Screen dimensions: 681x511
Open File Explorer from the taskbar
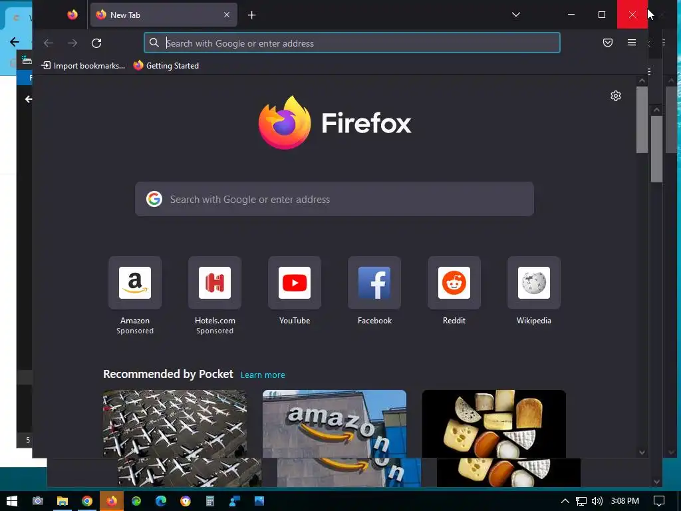pyautogui.click(x=63, y=501)
